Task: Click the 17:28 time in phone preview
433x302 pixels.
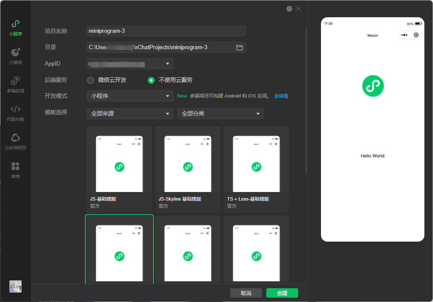Action: coord(328,24)
